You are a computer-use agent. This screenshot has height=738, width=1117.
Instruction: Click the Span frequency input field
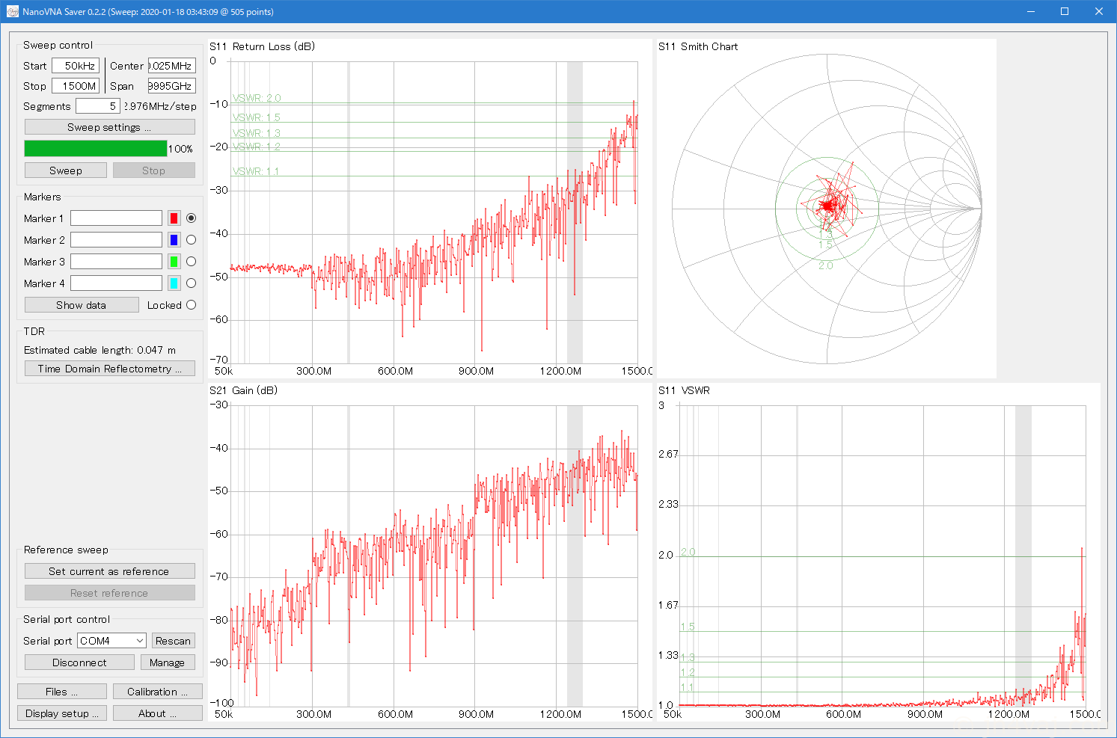point(172,86)
